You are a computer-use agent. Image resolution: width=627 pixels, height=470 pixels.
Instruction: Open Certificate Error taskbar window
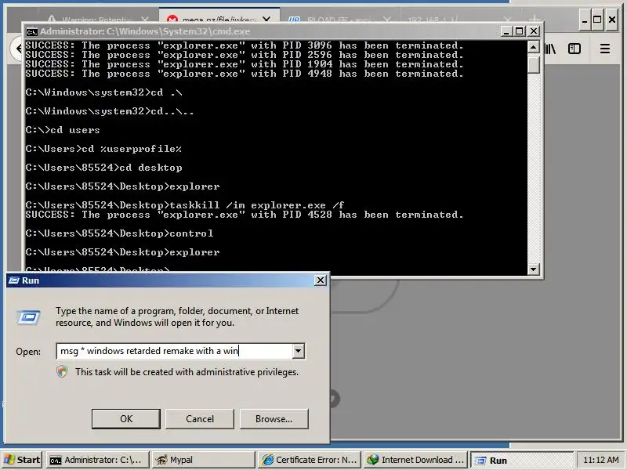click(309, 460)
